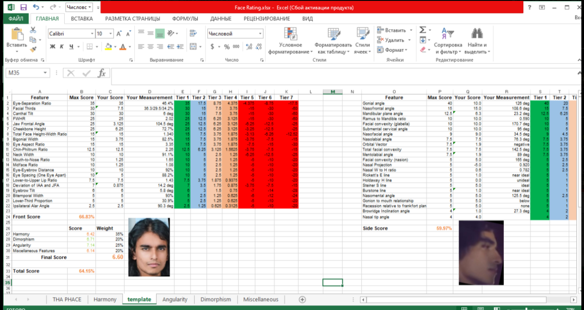Open the Calibri font name dropdown

(x=92, y=34)
